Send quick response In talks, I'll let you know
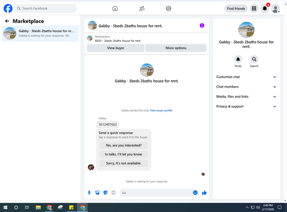Image resolution: width=287 pixels, height=212 pixels. (123, 154)
